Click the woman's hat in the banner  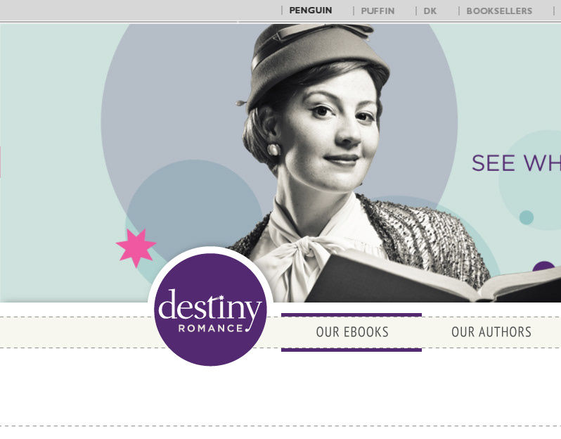pos(315,61)
